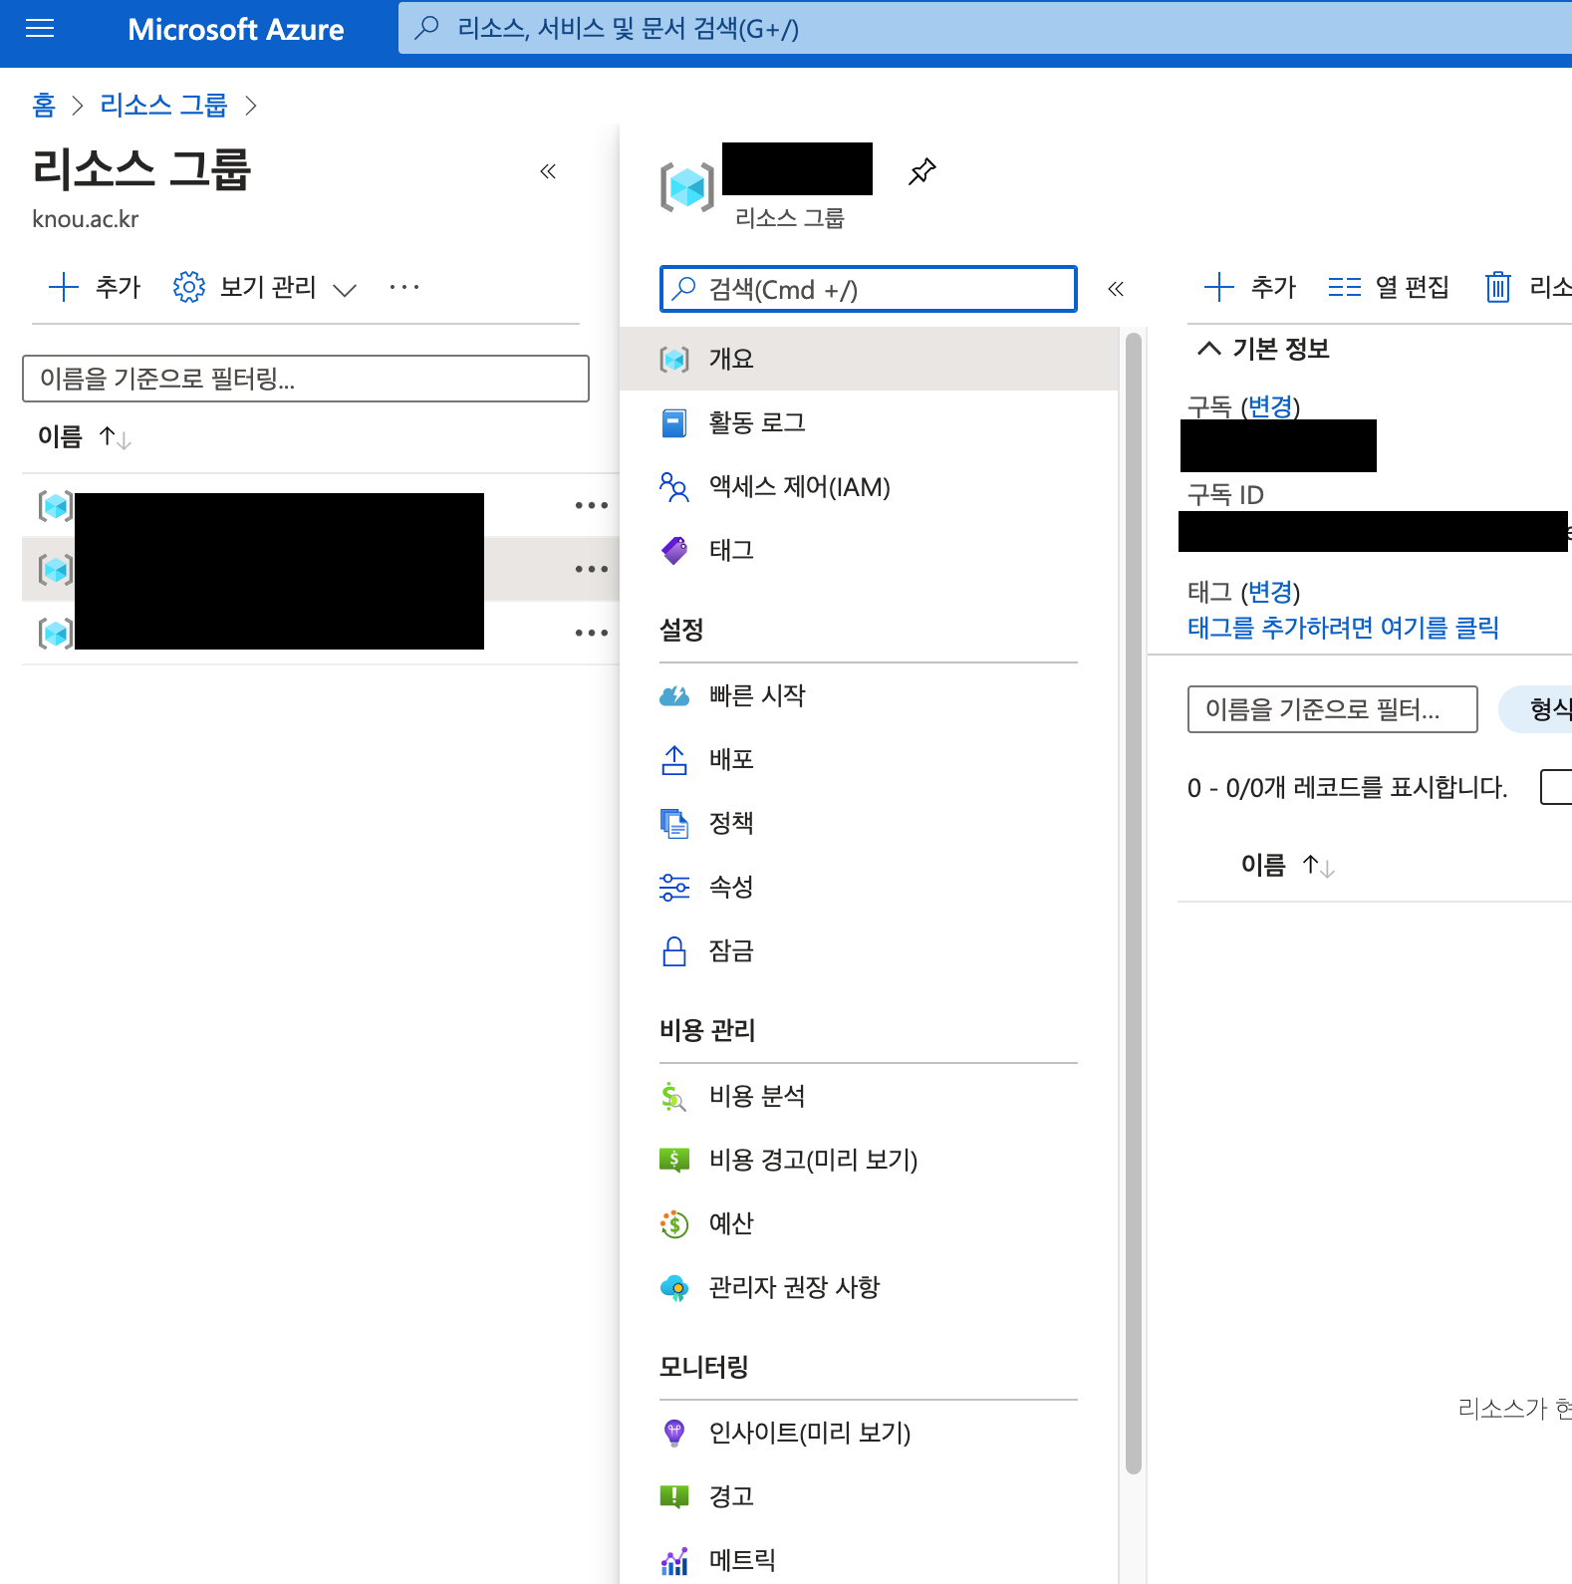1572x1584 pixels.
Task: Collapse the resource group list panel
Action: point(548,171)
